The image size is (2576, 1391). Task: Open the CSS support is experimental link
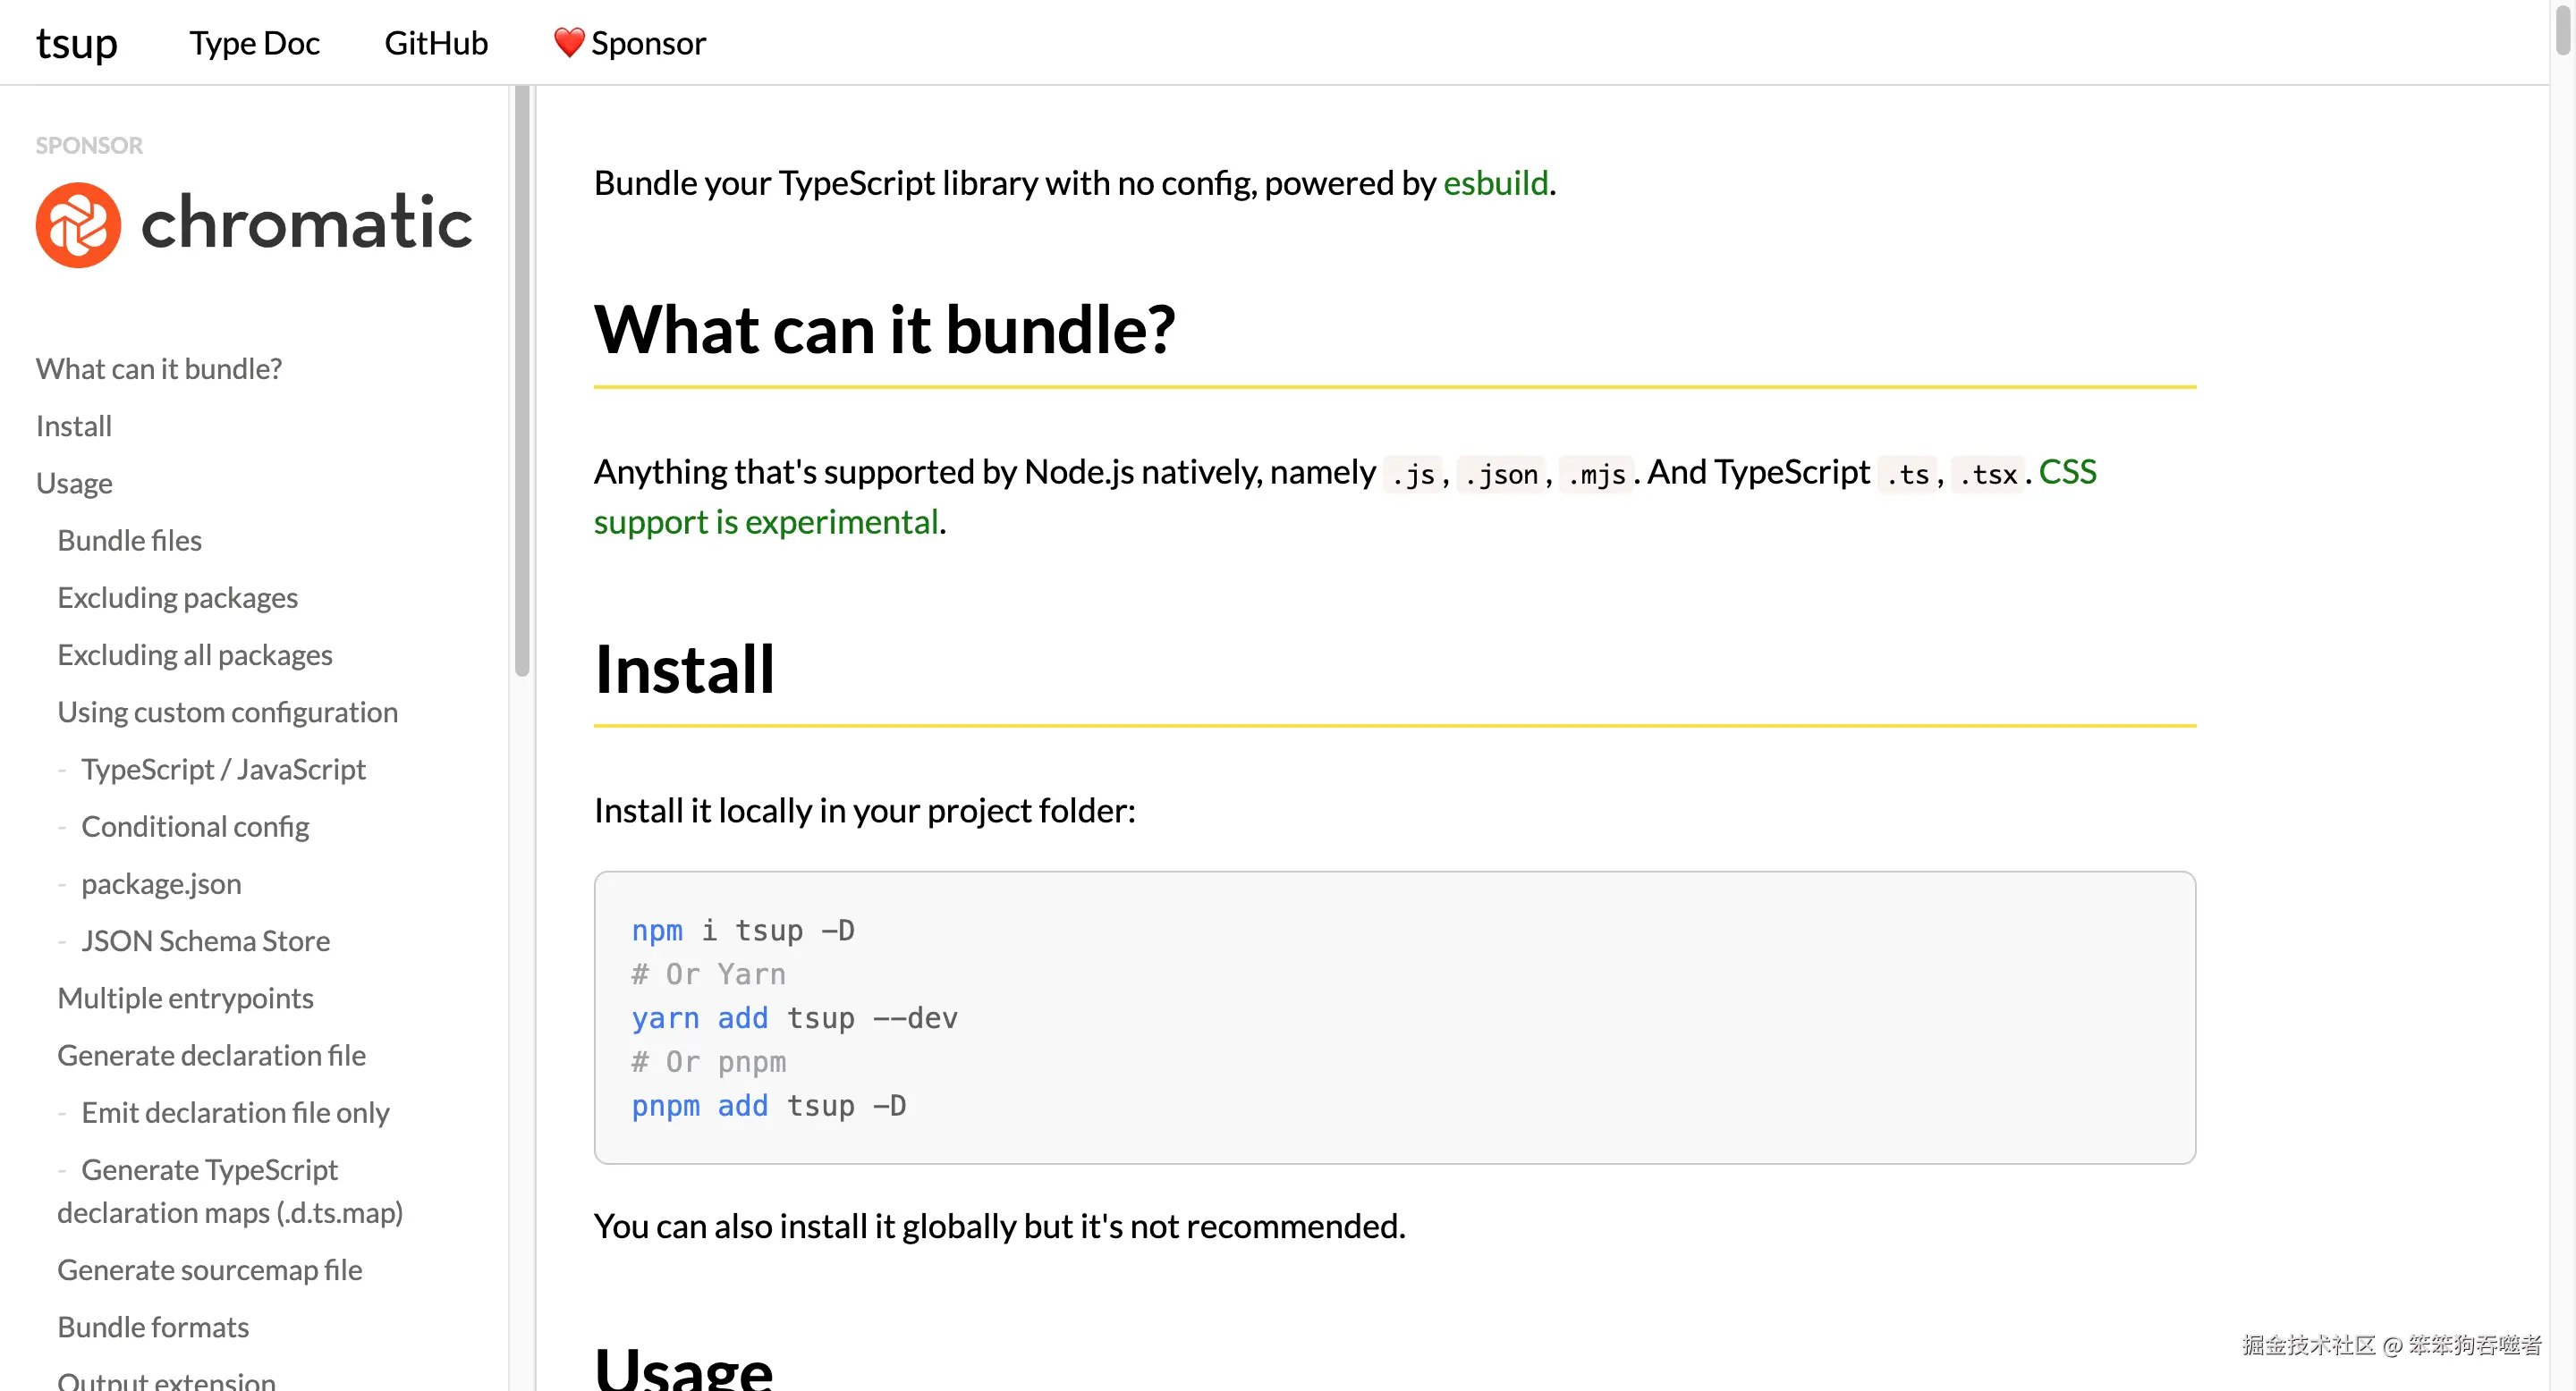point(766,522)
